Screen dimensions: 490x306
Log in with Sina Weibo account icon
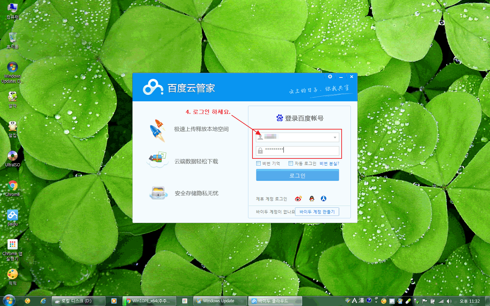pyautogui.click(x=298, y=199)
